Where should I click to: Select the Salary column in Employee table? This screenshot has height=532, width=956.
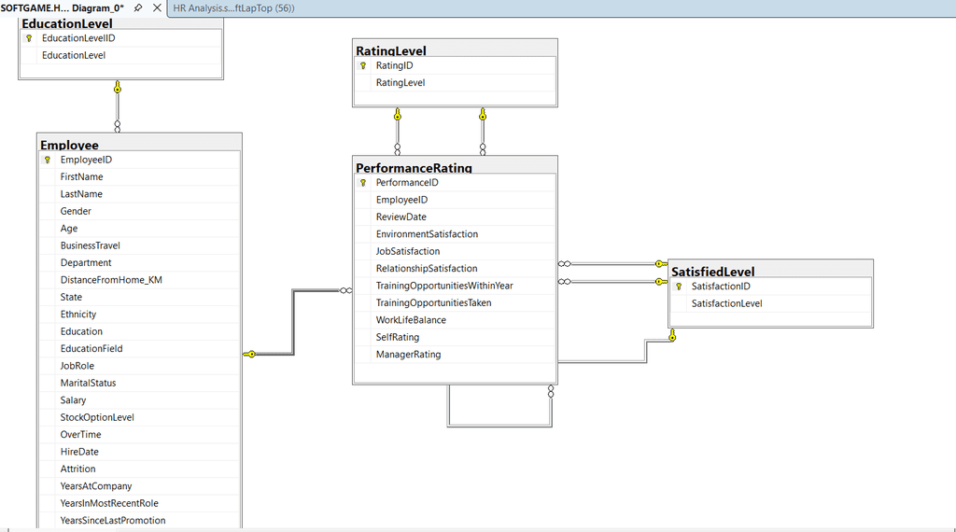pyautogui.click(x=74, y=400)
